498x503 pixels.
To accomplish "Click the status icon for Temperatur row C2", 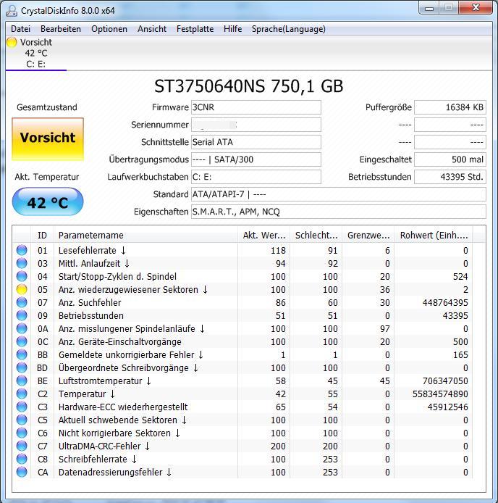I will coord(22,394).
